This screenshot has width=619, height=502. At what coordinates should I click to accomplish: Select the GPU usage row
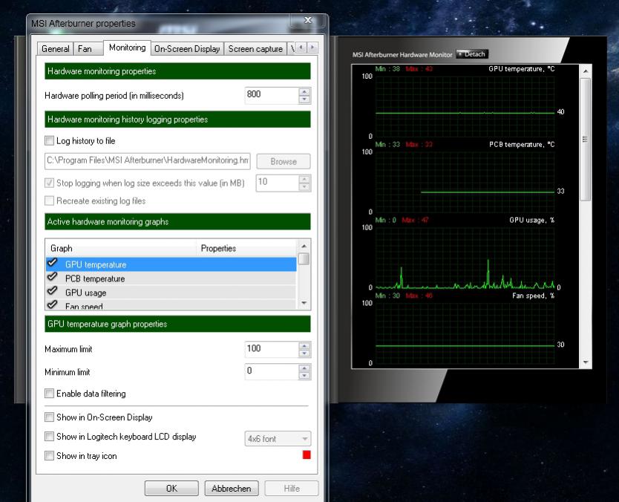[x=171, y=293]
